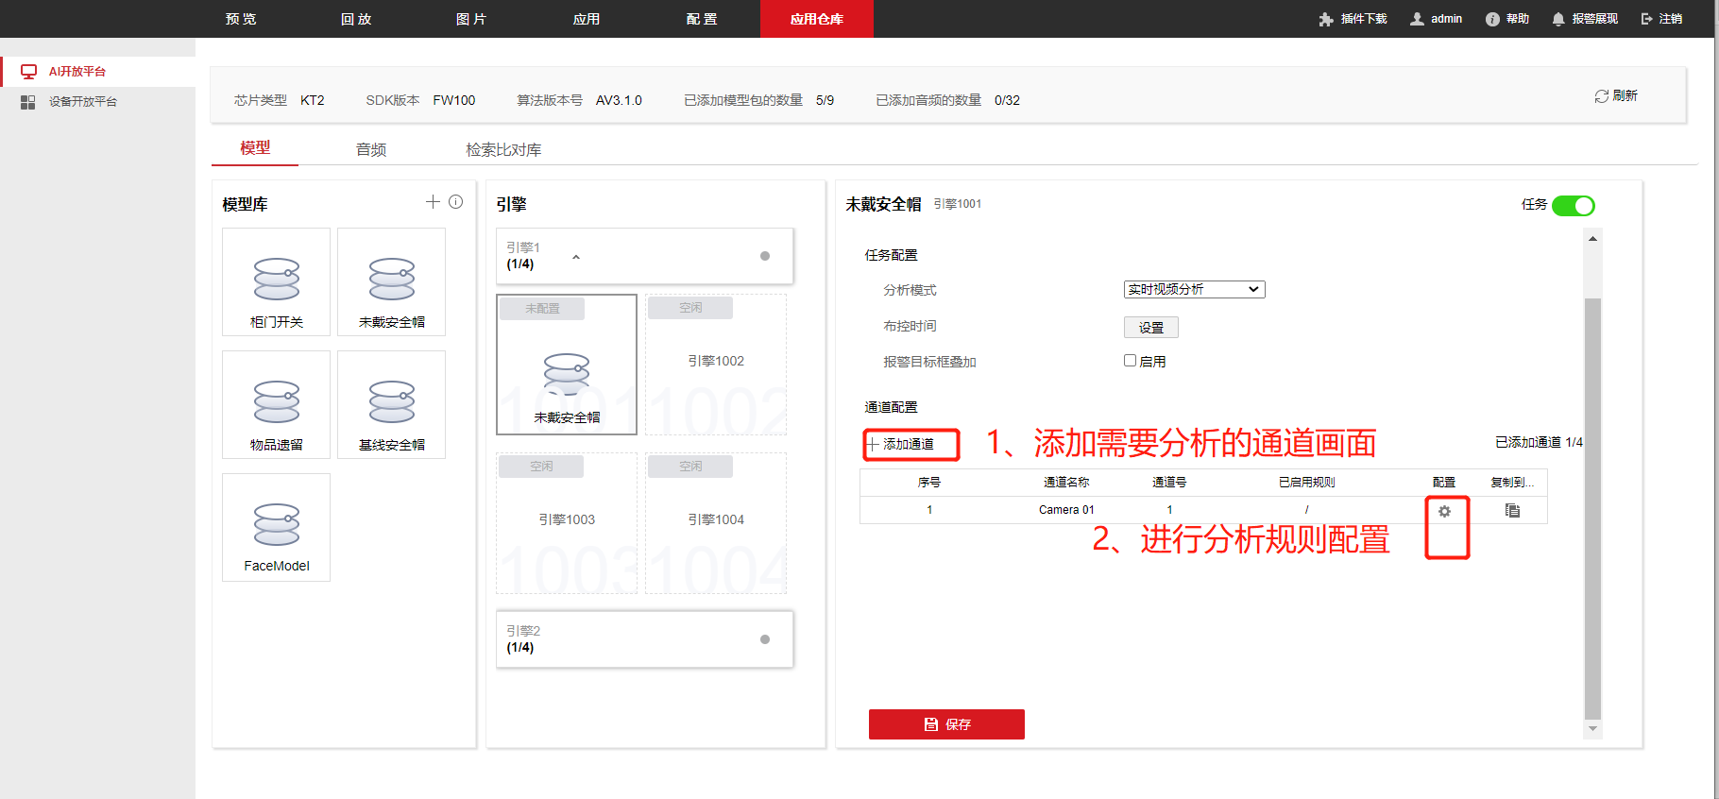Select the 物品遗留 model icon
This screenshot has height=799, width=1719.
277,404
